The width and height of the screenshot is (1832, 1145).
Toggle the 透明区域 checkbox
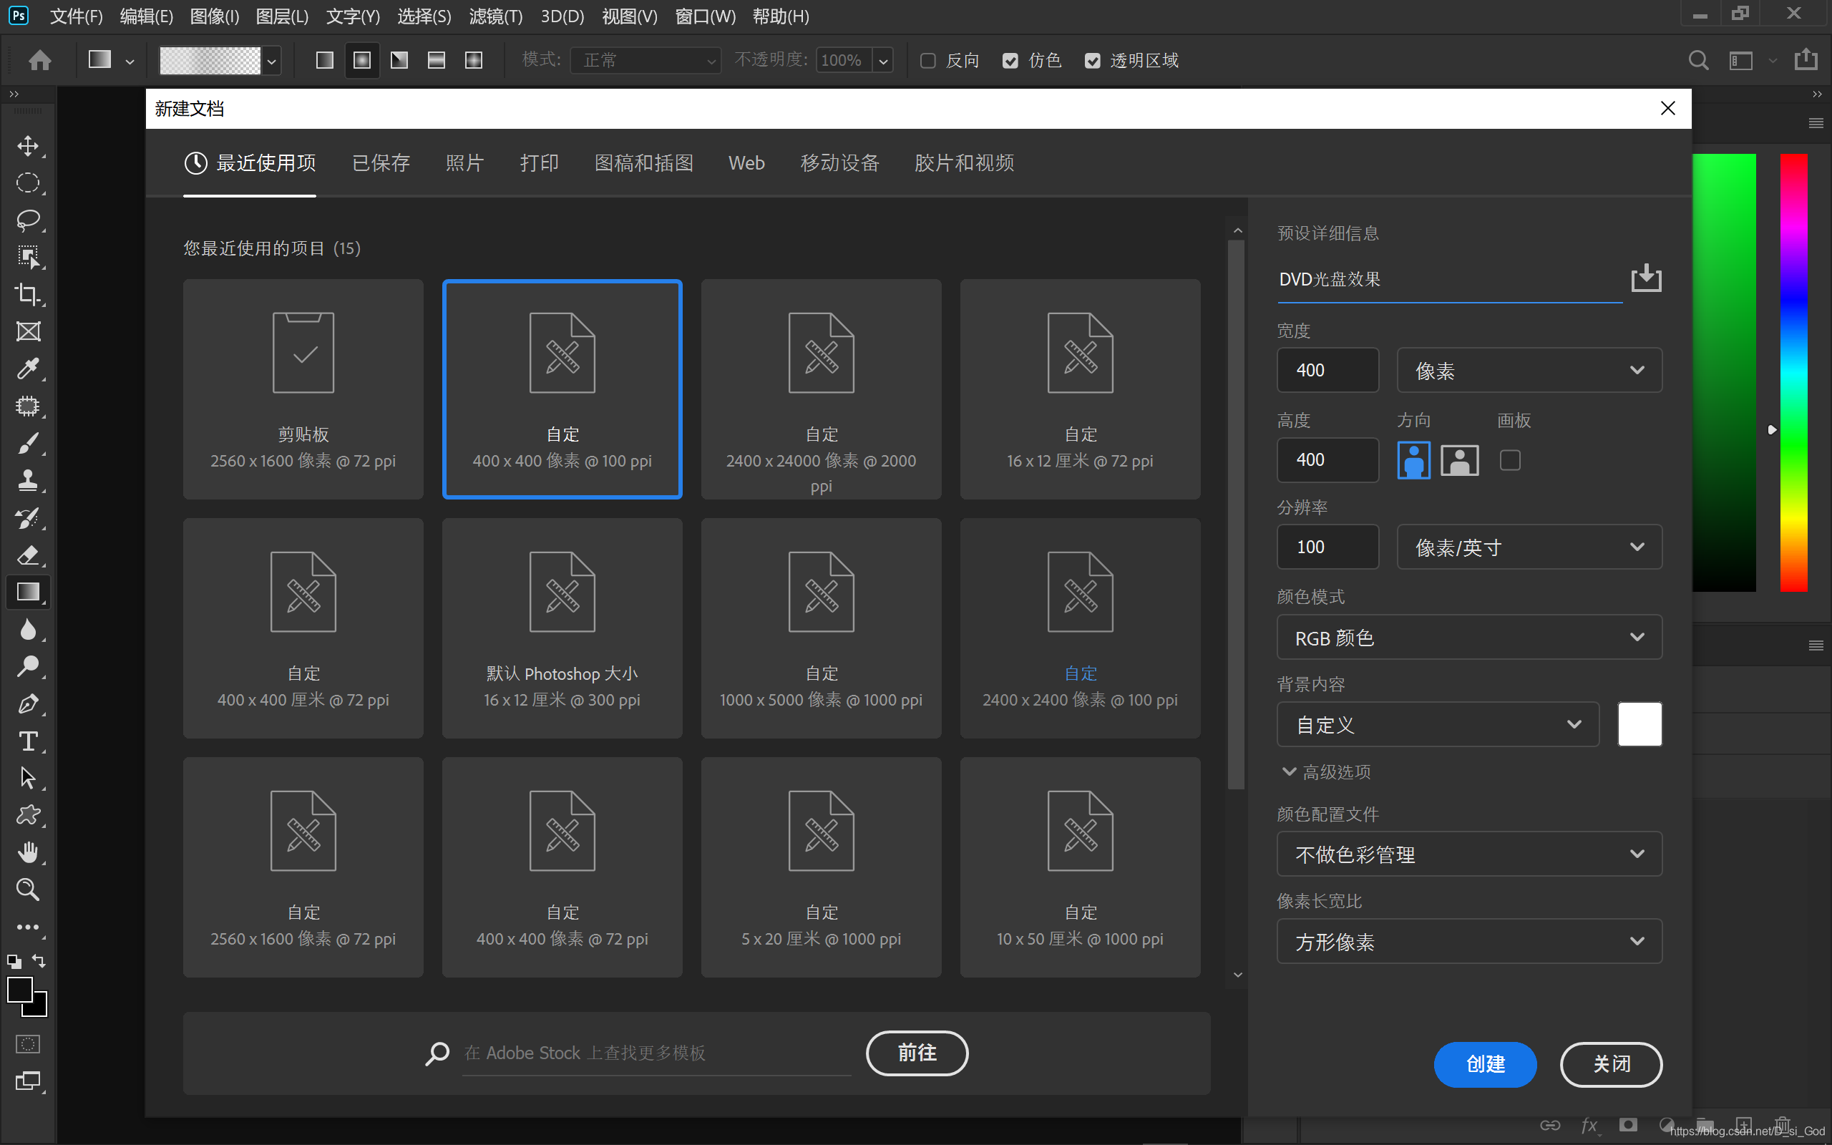1092,61
